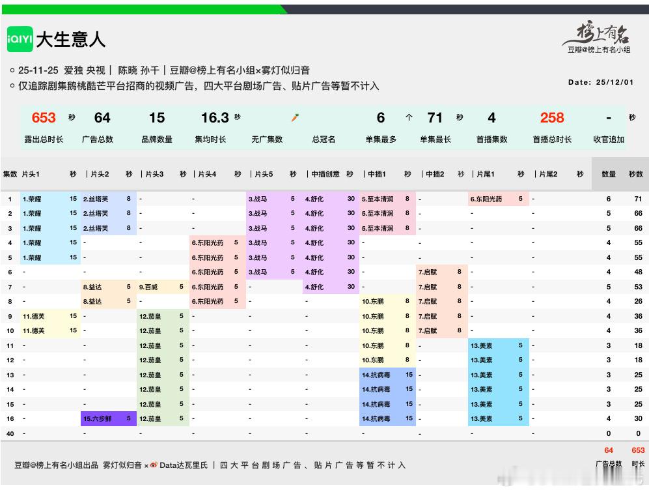Click the 中插1 column header
This screenshot has width=649, height=492.
[377, 174]
